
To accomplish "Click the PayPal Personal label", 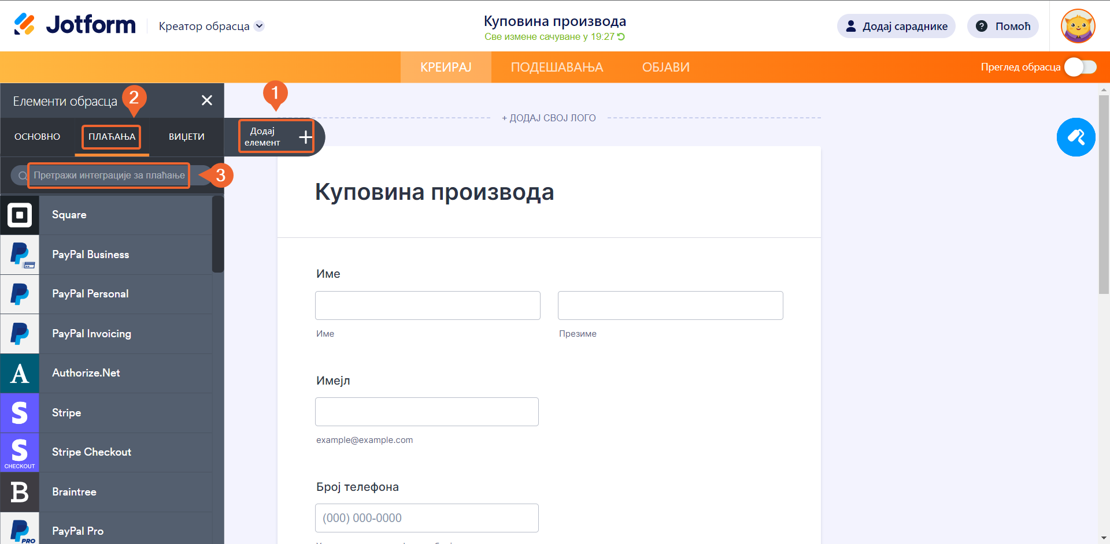I will pos(90,294).
